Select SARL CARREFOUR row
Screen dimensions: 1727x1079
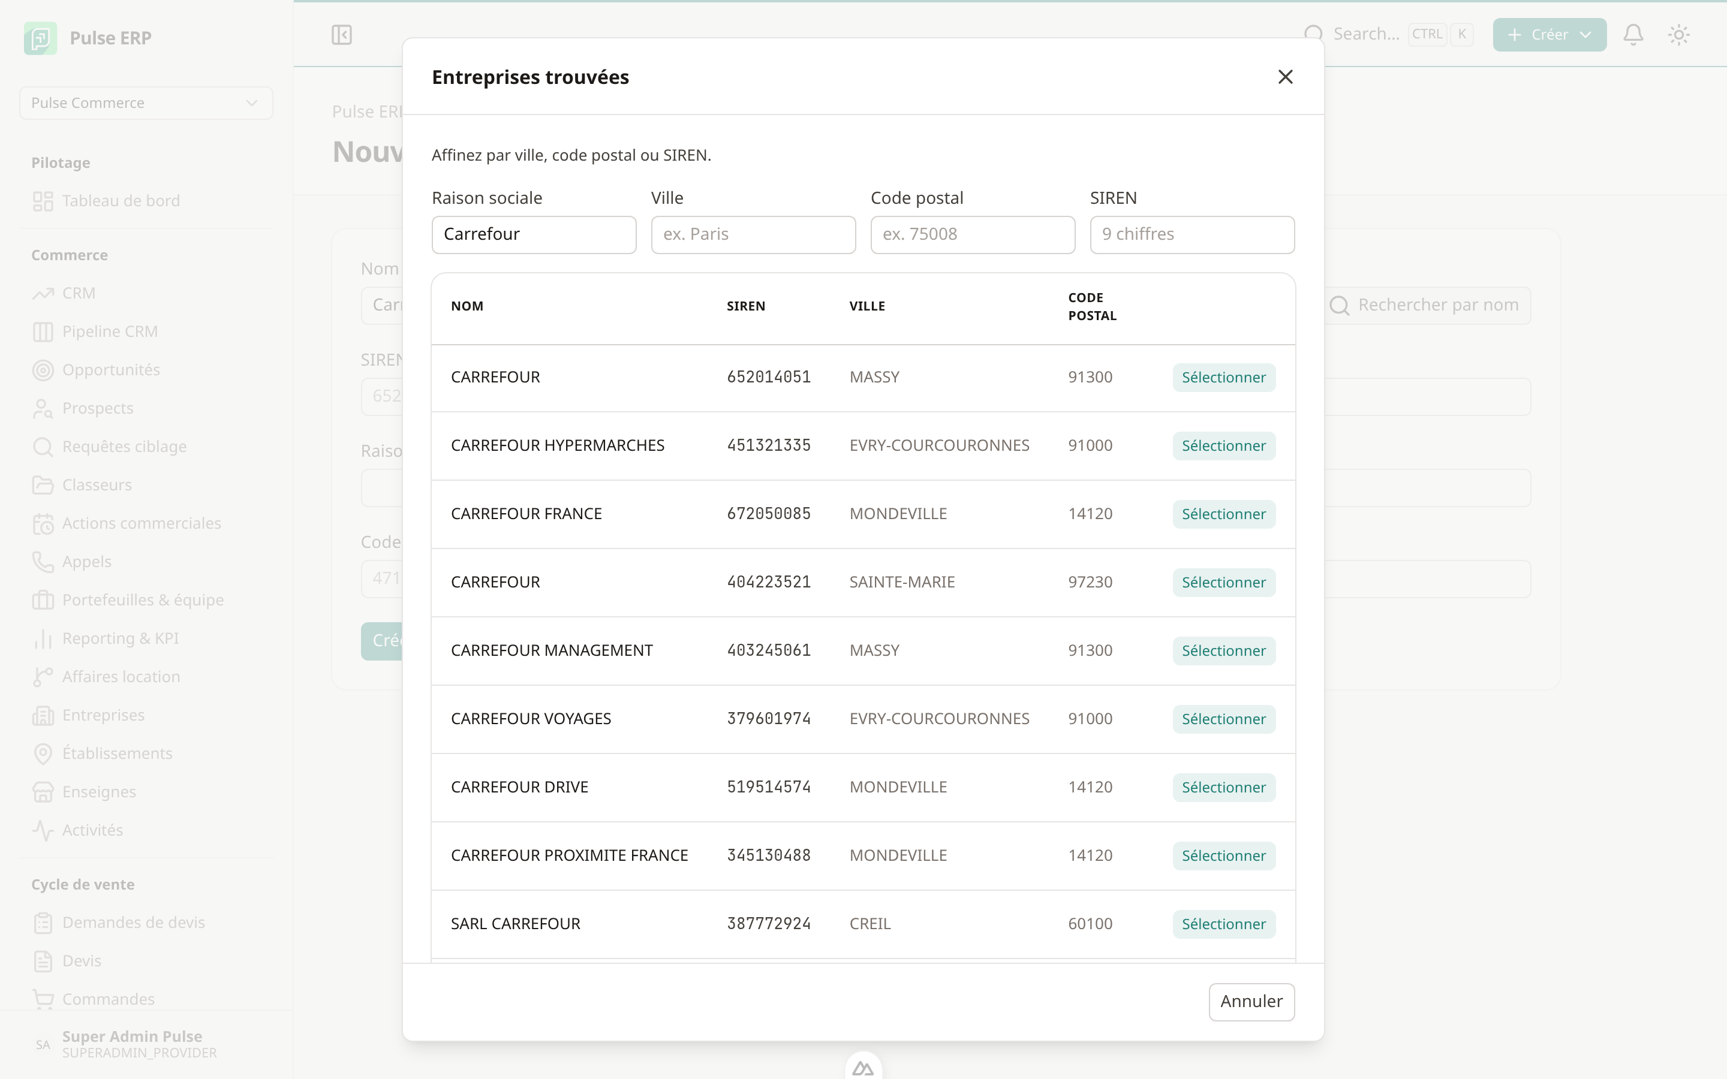coord(1224,924)
